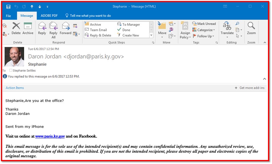This screenshot has width=272, height=164.
Task: Click the Tell me what you want to do box
Action: pos(90,16)
